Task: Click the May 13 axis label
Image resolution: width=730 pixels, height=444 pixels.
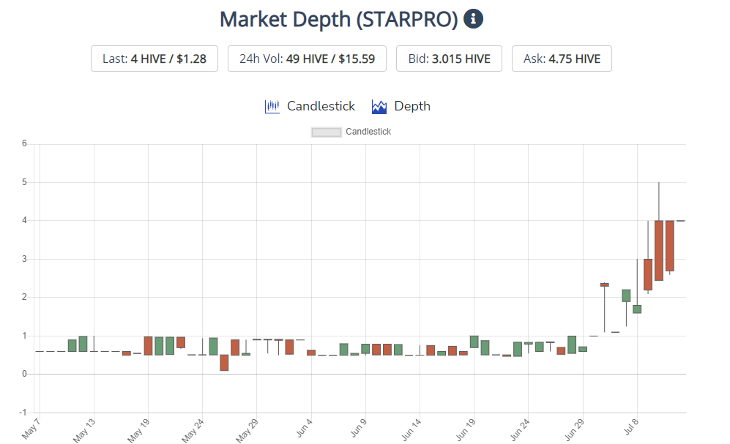Action: tap(83, 430)
